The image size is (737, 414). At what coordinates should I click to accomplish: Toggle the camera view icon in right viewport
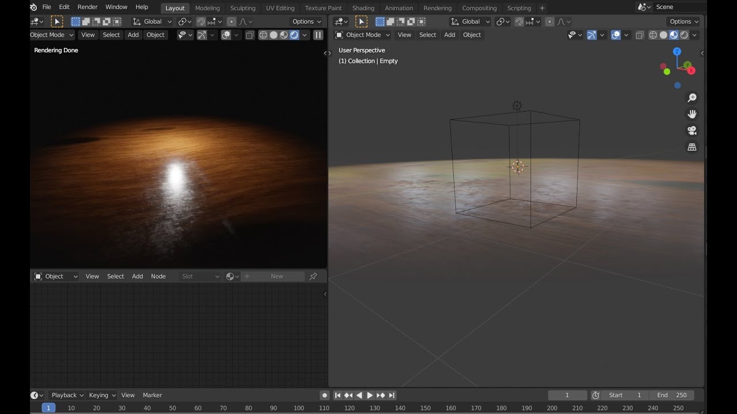pos(692,131)
